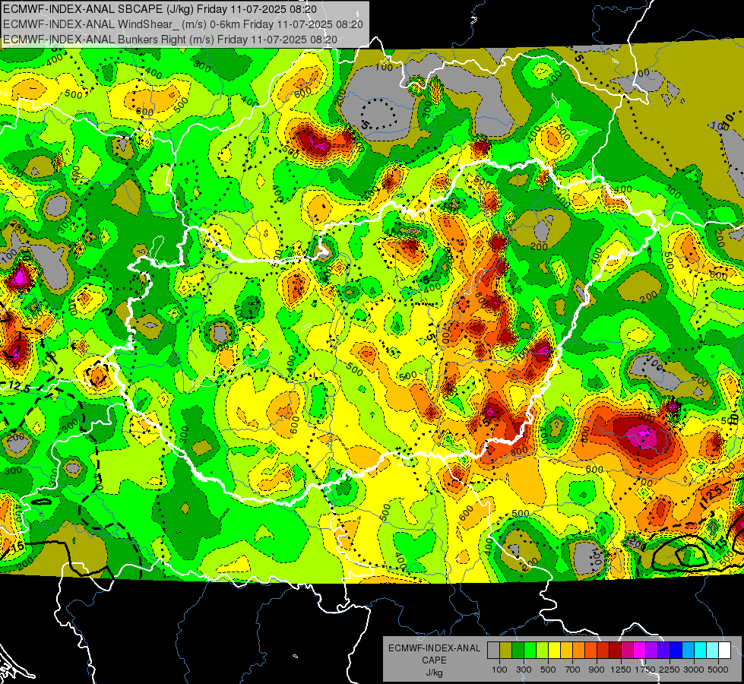Viewport: 744px width, 684px height.
Task: Click the SBCAPE title line at top
Action: (160, 9)
